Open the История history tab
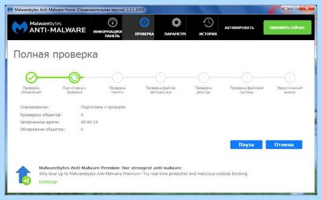The image size is (322, 200). pyautogui.click(x=202, y=27)
